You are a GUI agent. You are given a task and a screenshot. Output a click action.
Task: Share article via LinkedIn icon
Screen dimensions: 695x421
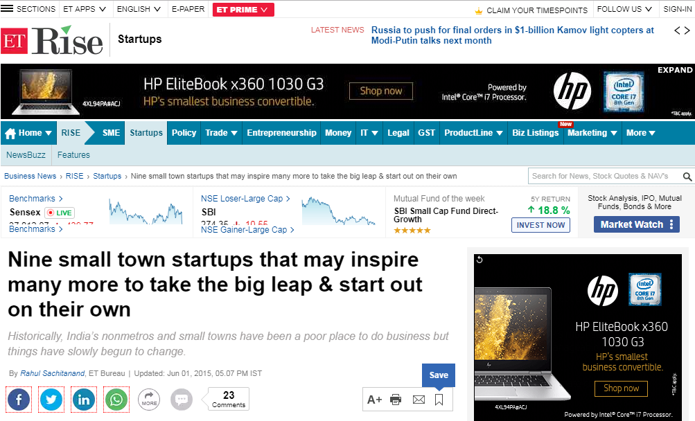tap(84, 400)
